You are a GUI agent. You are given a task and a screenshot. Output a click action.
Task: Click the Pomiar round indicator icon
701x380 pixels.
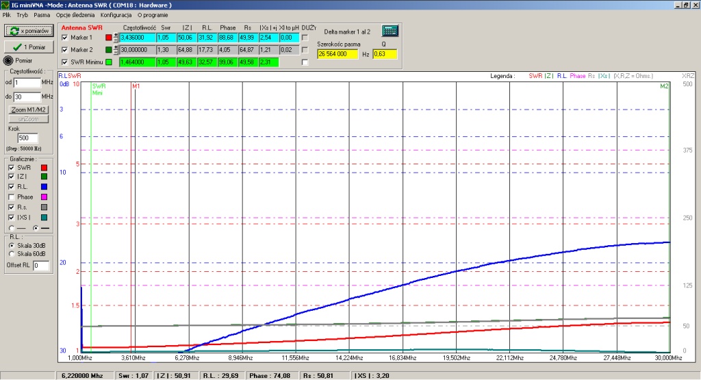9,60
